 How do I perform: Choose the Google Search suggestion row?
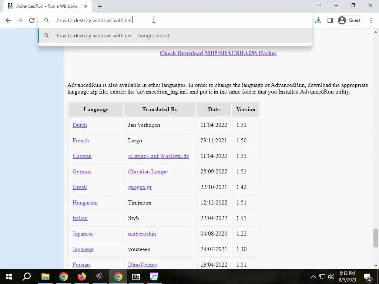click(175, 35)
